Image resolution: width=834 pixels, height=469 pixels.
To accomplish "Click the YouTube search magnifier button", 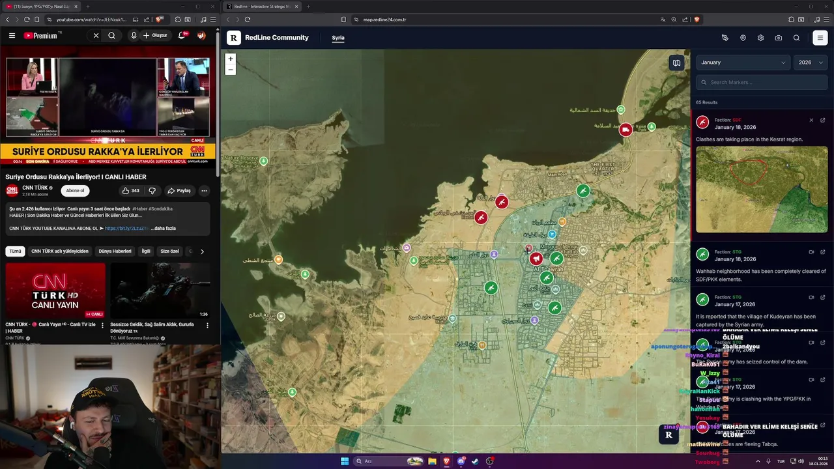I will (112, 36).
